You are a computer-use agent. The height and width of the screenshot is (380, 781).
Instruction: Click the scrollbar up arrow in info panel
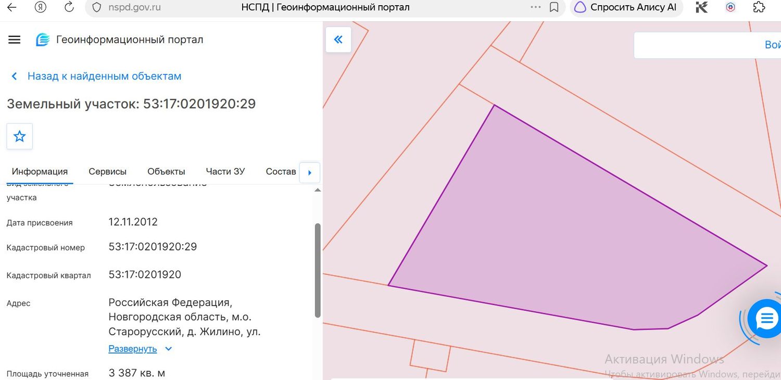pyautogui.click(x=318, y=191)
